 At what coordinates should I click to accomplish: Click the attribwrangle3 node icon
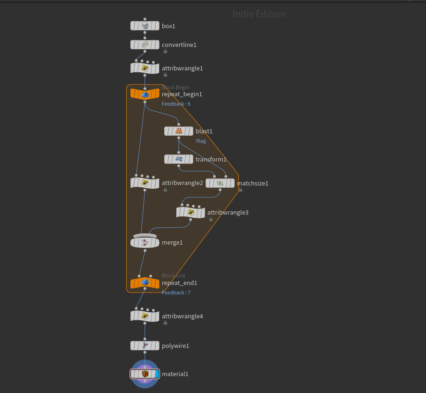[191, 212]
